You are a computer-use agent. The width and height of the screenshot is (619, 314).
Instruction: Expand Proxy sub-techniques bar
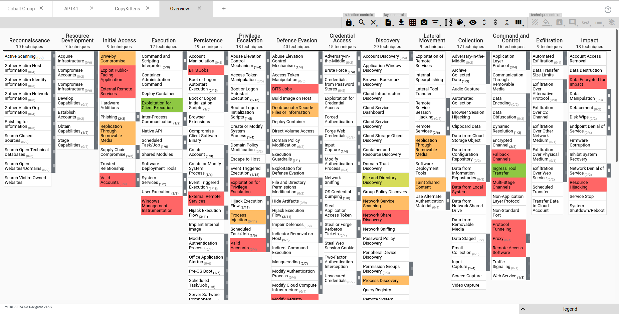click(528, 238)
